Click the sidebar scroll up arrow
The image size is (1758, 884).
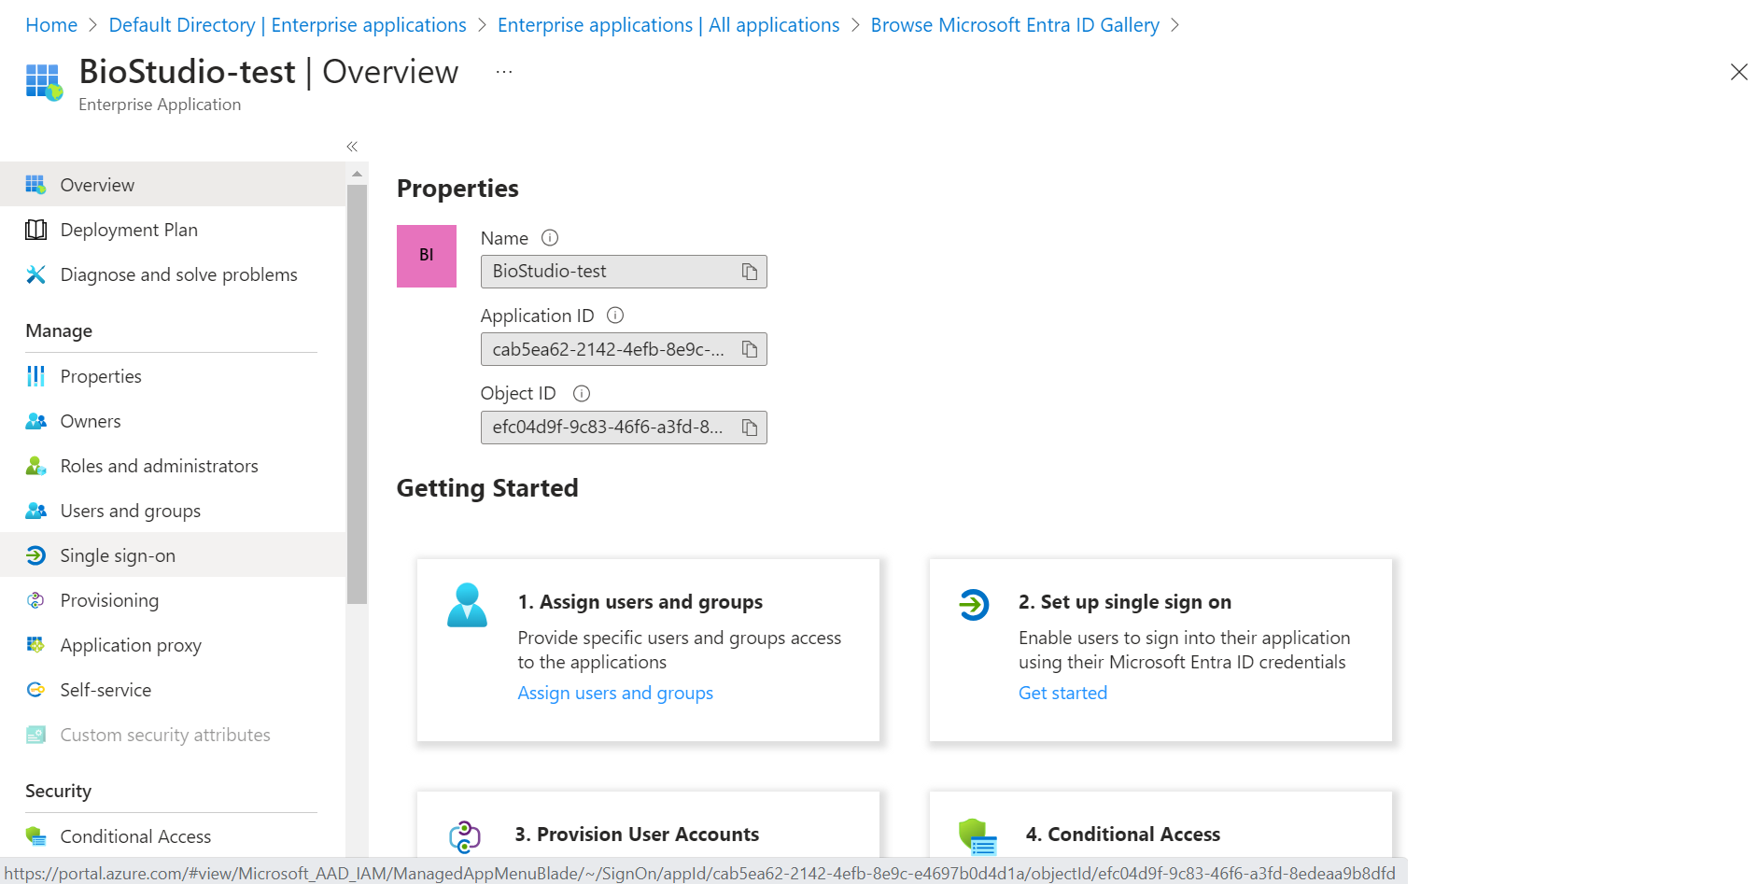coord(357,174)
